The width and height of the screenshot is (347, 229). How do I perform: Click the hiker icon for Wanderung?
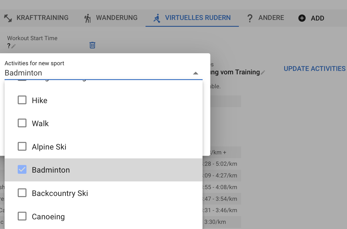point(88,18)
